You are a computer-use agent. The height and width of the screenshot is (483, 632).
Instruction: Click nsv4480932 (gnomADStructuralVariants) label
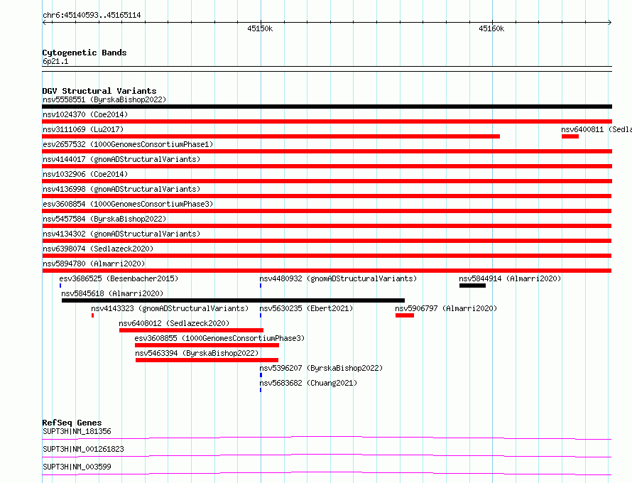pyautogui.click(x=338, y=278)
